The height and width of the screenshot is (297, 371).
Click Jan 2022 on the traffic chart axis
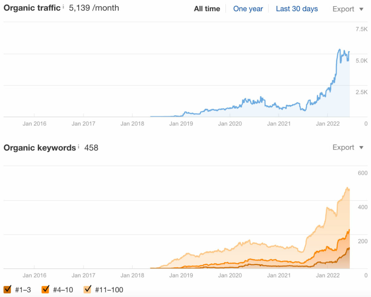pos(328,124)
